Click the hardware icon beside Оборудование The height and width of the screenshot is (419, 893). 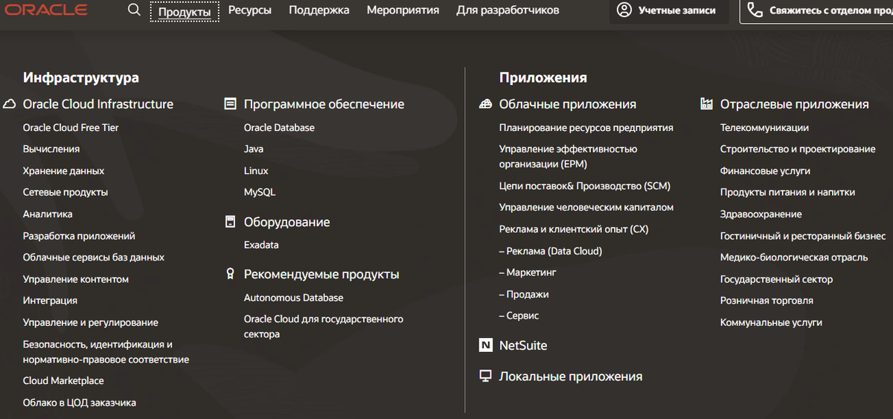coord(230,222)
